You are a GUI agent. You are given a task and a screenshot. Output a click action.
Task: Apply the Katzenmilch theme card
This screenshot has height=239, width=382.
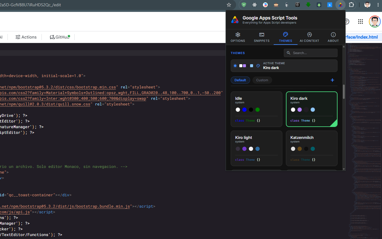[x=312, y=148]
